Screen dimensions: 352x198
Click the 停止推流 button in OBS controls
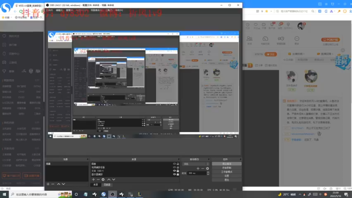click(x=227, y=164)
